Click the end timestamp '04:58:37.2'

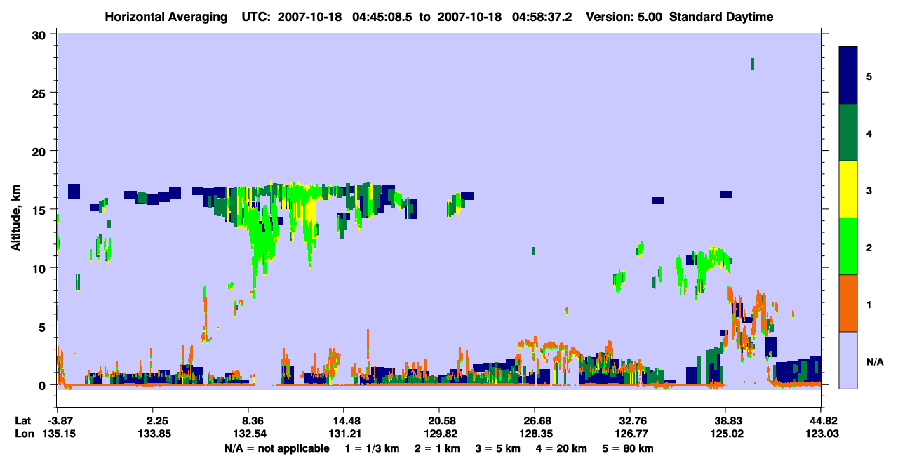click(x=543, y=17)
